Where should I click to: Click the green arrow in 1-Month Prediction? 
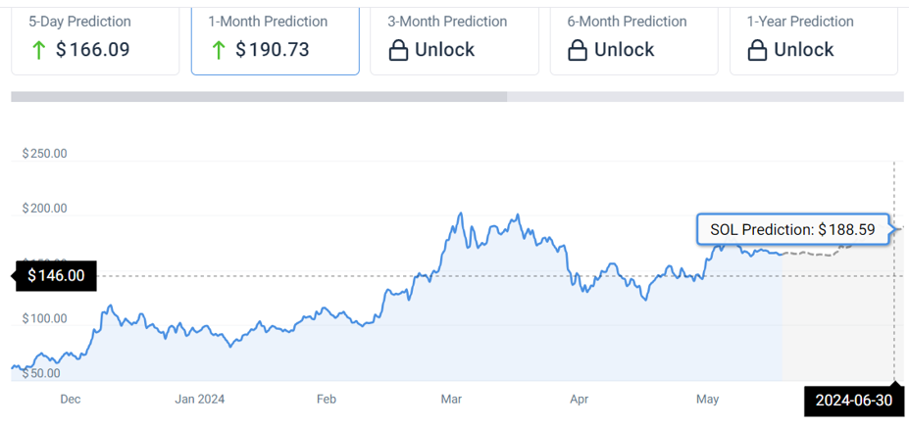pos(219,50)
